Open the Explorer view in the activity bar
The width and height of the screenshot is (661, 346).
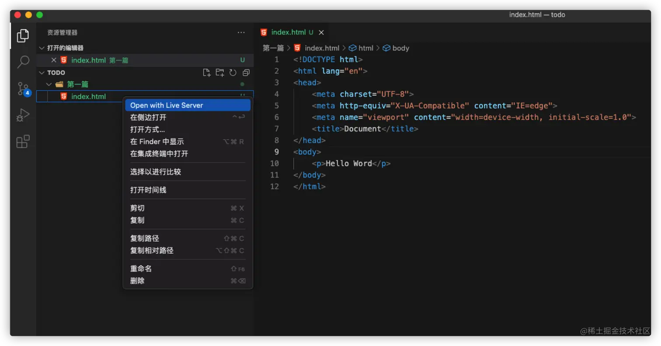point(23,36)
